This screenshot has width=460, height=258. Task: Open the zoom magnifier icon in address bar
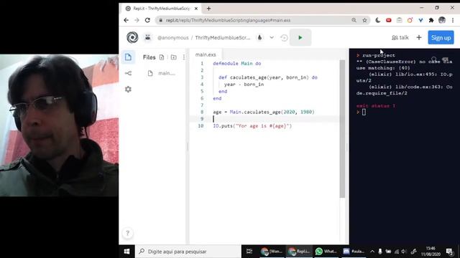tap(354, 20)
